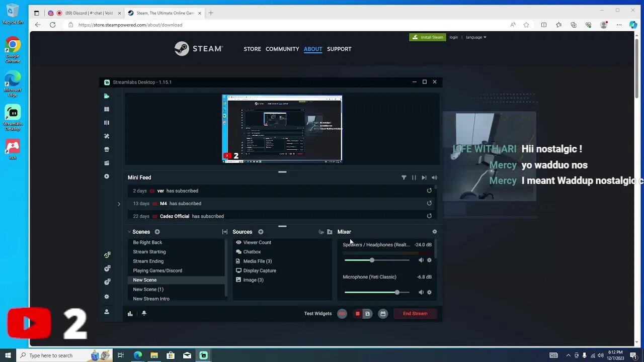Replay the 'M4 has subscribed' alert
The height and width of the screenshot is (362, 644).
tap(429, 203)
